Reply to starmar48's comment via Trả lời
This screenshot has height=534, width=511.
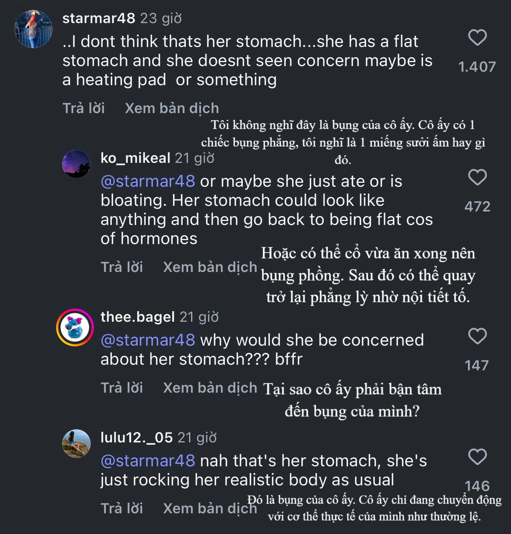click(83, 108)
